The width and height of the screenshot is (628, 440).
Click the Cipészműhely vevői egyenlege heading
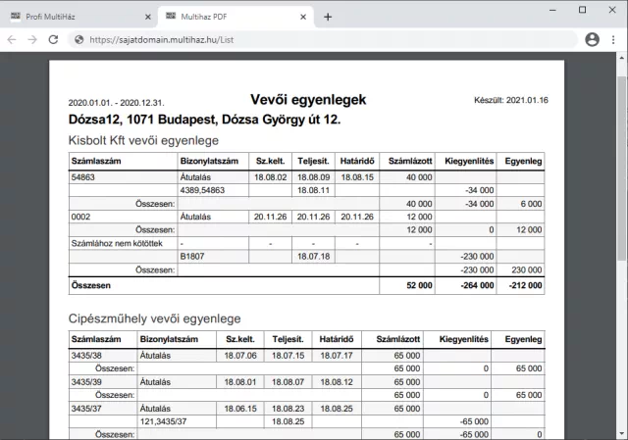click(154, 318)
